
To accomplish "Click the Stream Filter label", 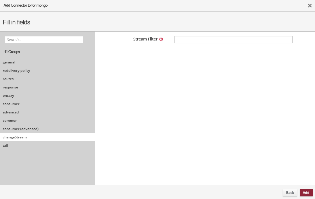I will (145, 39).
